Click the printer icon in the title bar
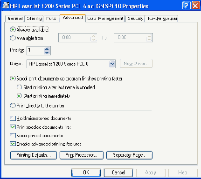The height and width of the screenshot is (179, 201). (x=6, y=5)
